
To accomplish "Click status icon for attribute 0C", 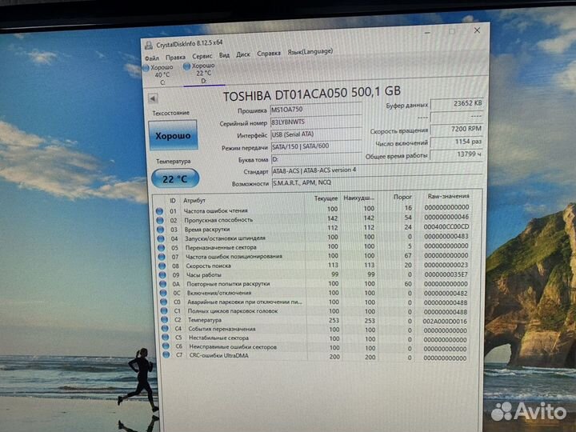I will click(x=163, y=293).
